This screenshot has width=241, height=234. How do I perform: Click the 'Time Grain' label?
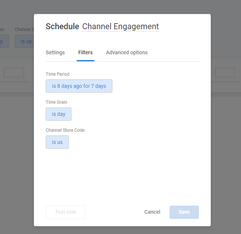coord(56,102)
